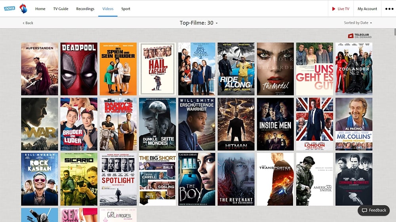Image resolution: width=396 pixels, height=222 pixels.
Task: Select Der Spion und sein Bruder poster
Action: click(118, 69)
